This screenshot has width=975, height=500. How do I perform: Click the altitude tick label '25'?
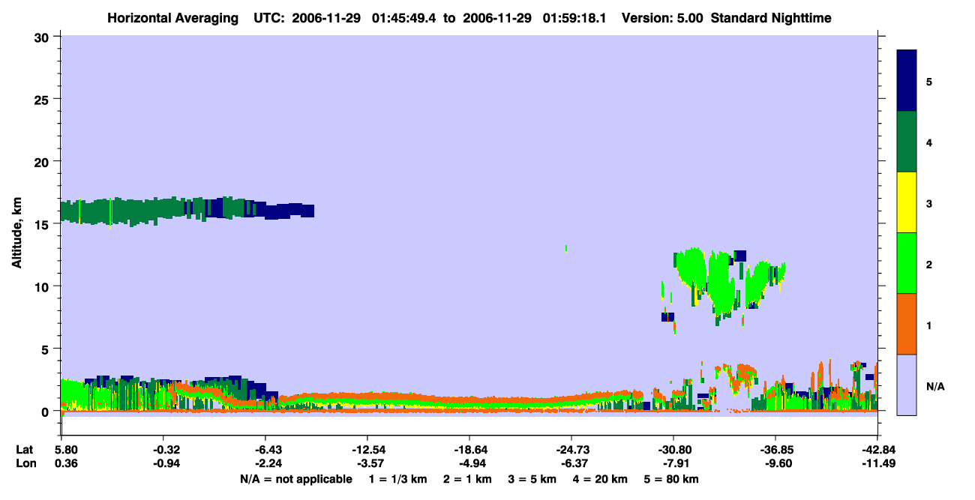click(x=42, y=100)
